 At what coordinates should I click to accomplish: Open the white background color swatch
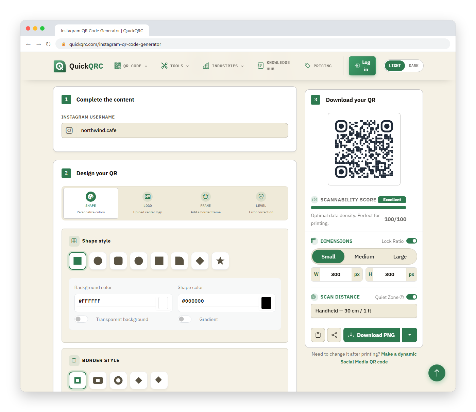(x=163, y=303)
